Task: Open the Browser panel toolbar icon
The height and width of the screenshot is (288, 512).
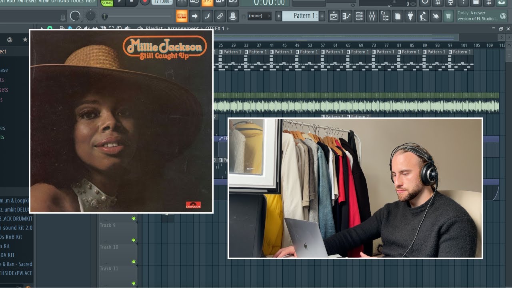Action: 385,16
